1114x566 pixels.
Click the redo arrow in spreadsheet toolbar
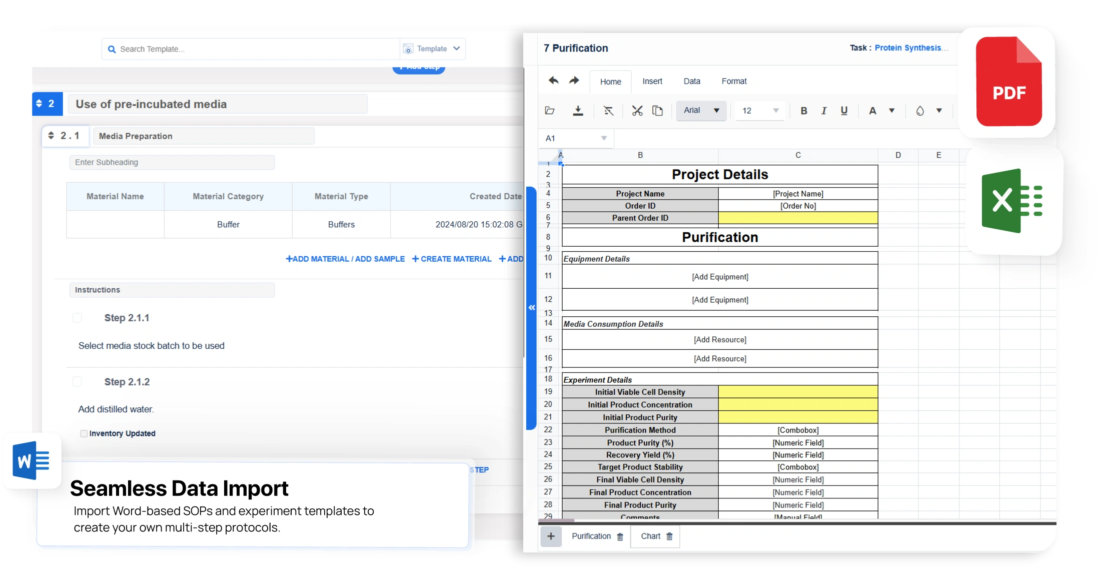pyautogui.click(x=573, y=81)
